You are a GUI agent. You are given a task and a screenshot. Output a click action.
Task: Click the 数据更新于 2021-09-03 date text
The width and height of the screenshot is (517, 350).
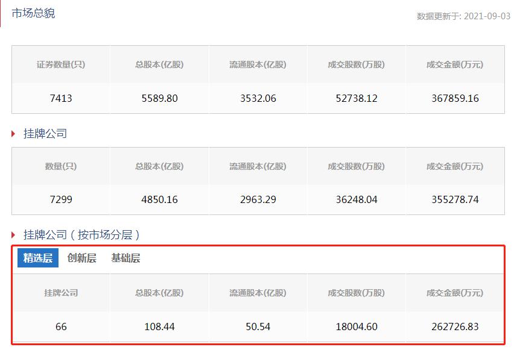pos(463,16)
